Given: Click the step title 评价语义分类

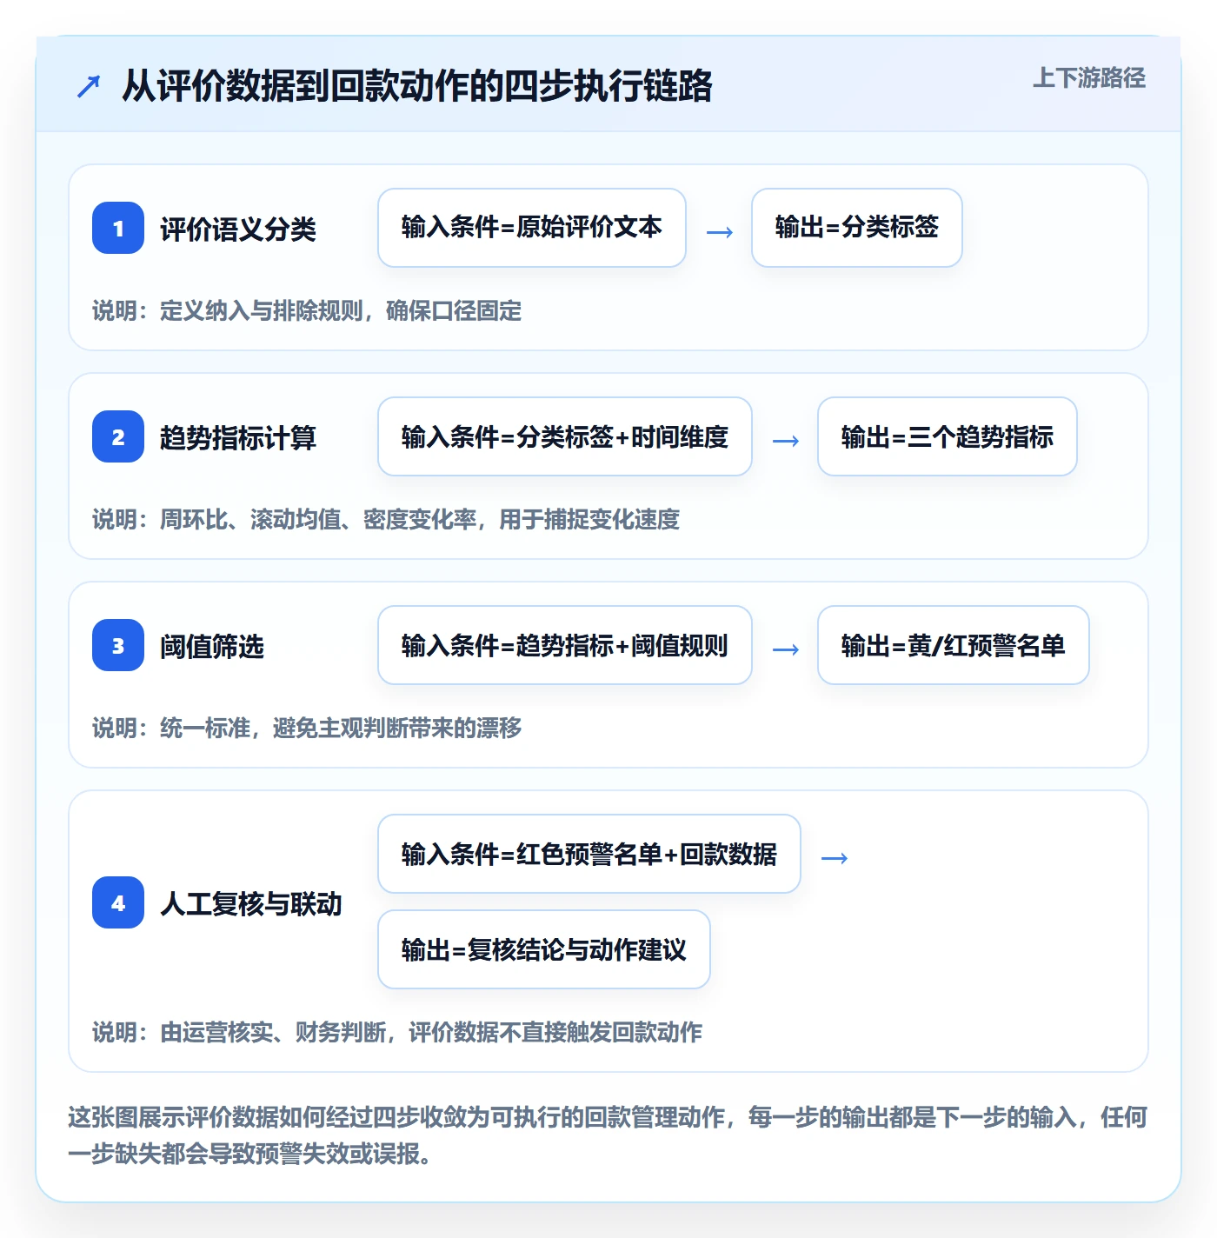Looking at the screenshot, I should pyautogui.click(x=238, y=230).
